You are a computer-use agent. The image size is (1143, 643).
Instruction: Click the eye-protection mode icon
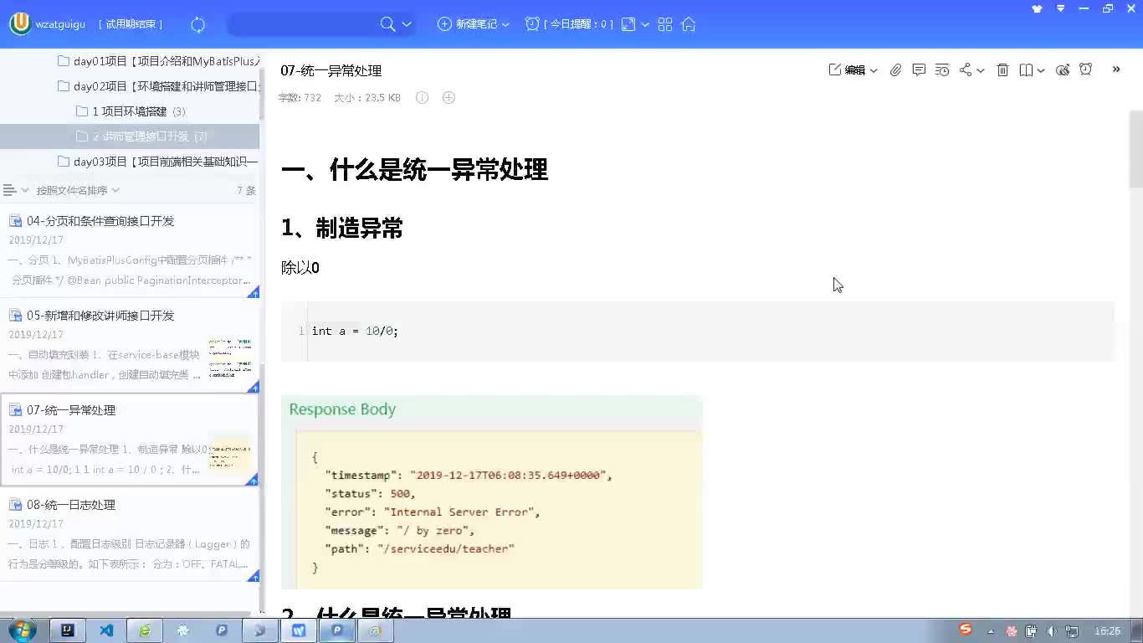click(1063, 70)
